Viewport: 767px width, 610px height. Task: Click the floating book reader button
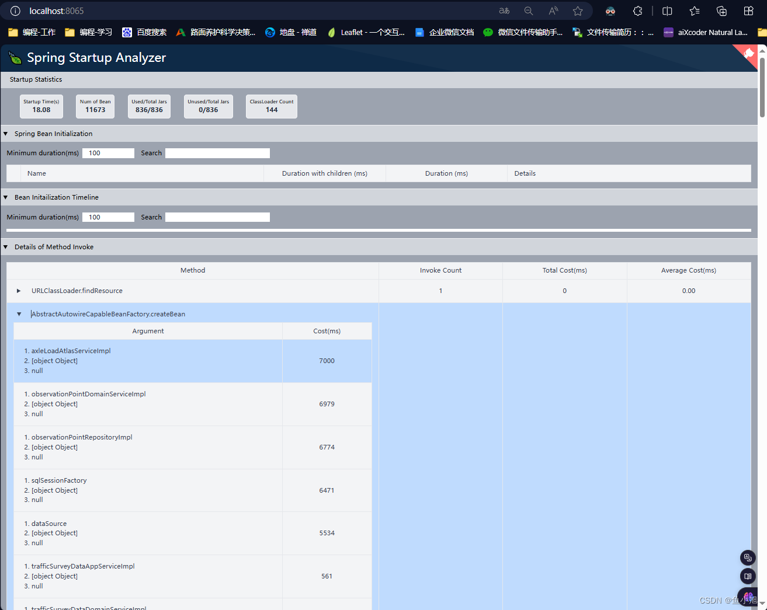point(748,576)
